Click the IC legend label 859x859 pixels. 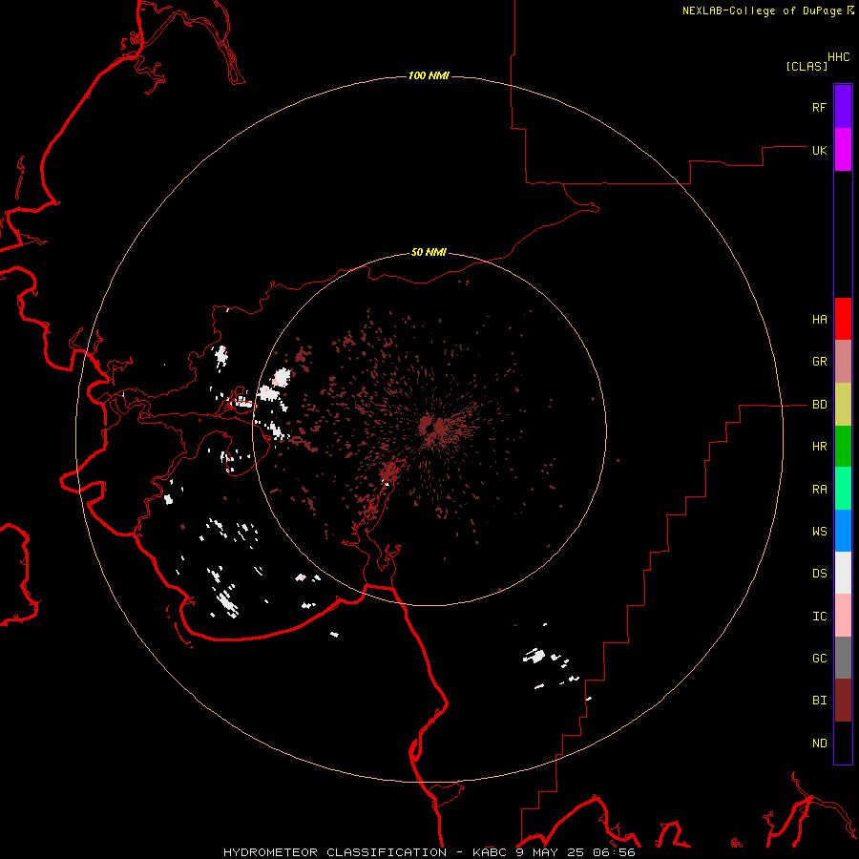click(819, 617)
